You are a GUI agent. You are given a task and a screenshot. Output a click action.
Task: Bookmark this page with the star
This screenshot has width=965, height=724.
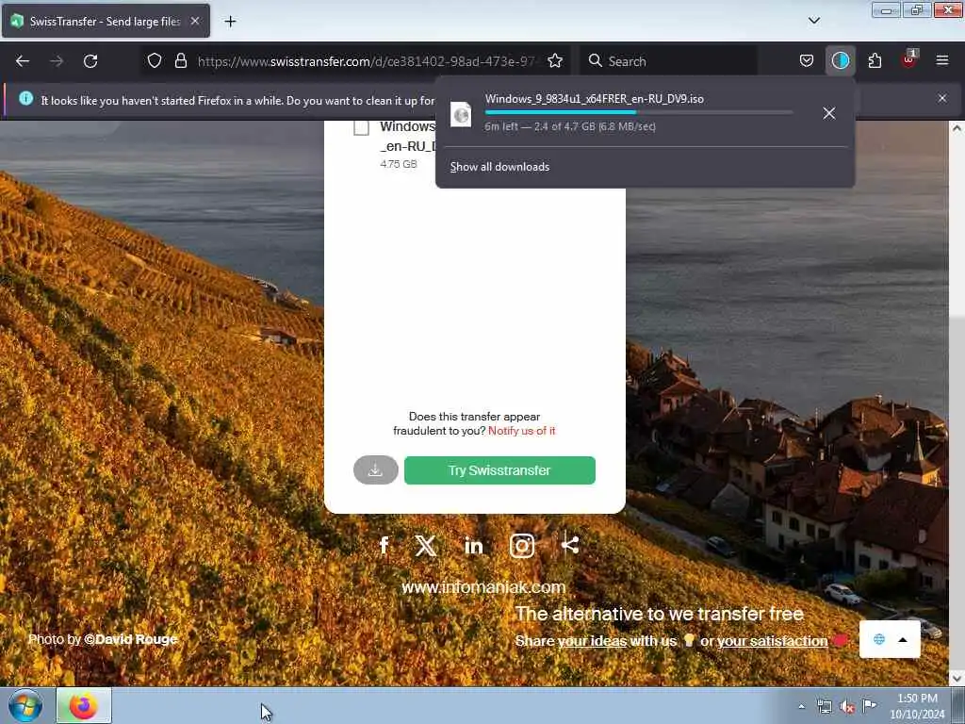tap(555, 60)
